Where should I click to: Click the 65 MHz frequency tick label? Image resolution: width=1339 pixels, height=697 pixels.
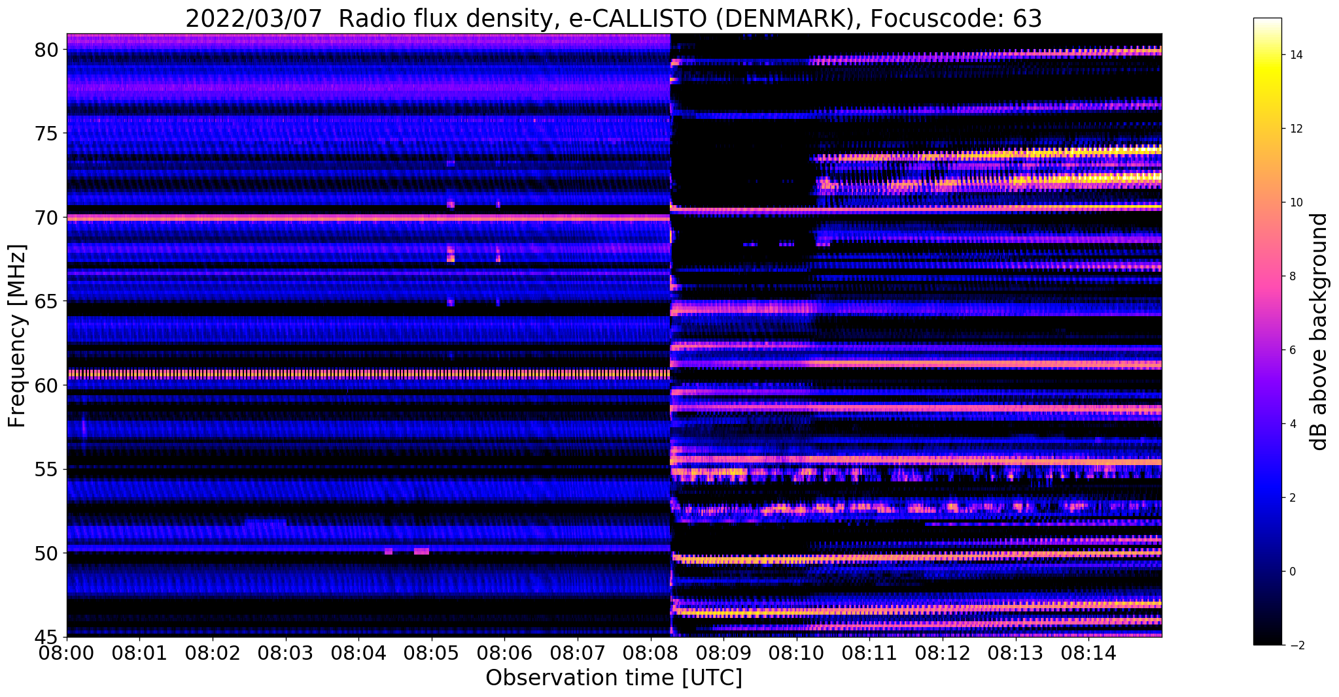(46, 302)
